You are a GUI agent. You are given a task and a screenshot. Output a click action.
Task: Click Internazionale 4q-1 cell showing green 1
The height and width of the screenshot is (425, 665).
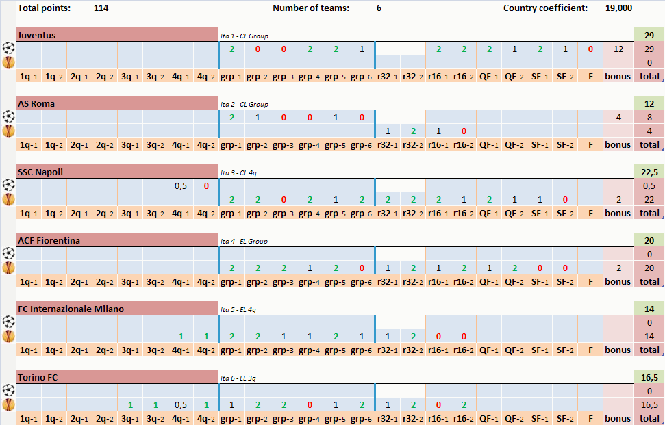[x=181, y=337]
